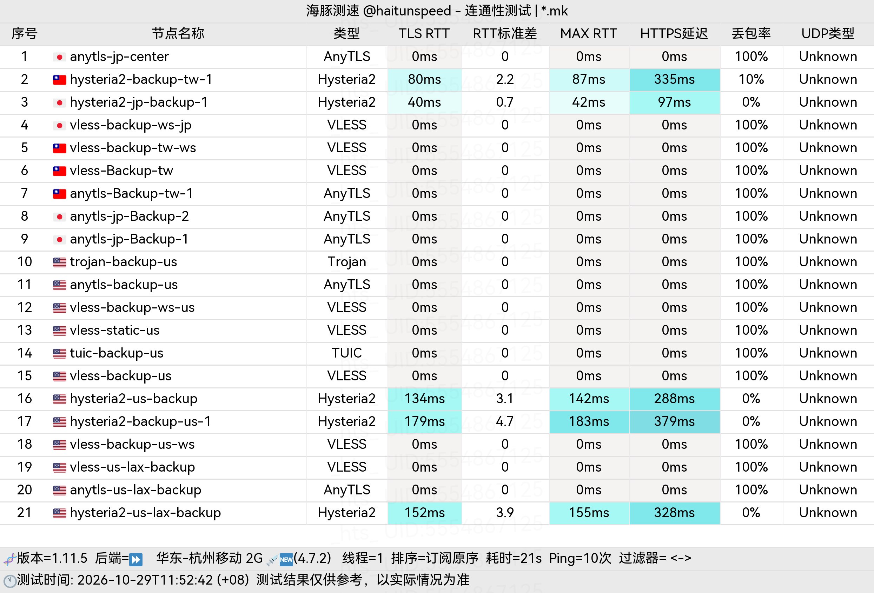Click the 183ms MAX RTT cell

click(589, 421)
